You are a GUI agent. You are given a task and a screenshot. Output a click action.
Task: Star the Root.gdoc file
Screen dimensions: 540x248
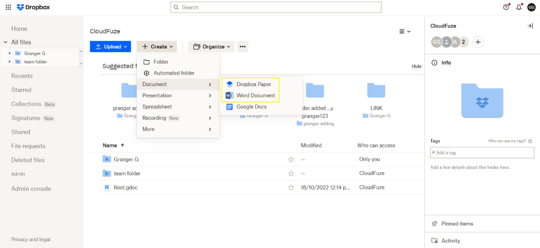[x=291, y=187]
